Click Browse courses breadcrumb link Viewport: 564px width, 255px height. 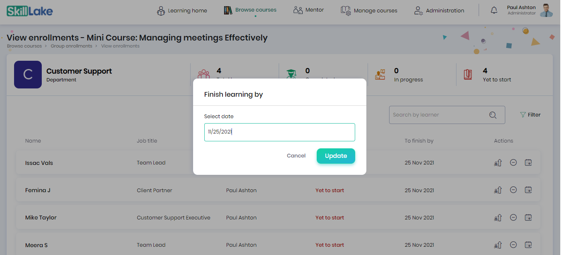[x=24, y=46]
